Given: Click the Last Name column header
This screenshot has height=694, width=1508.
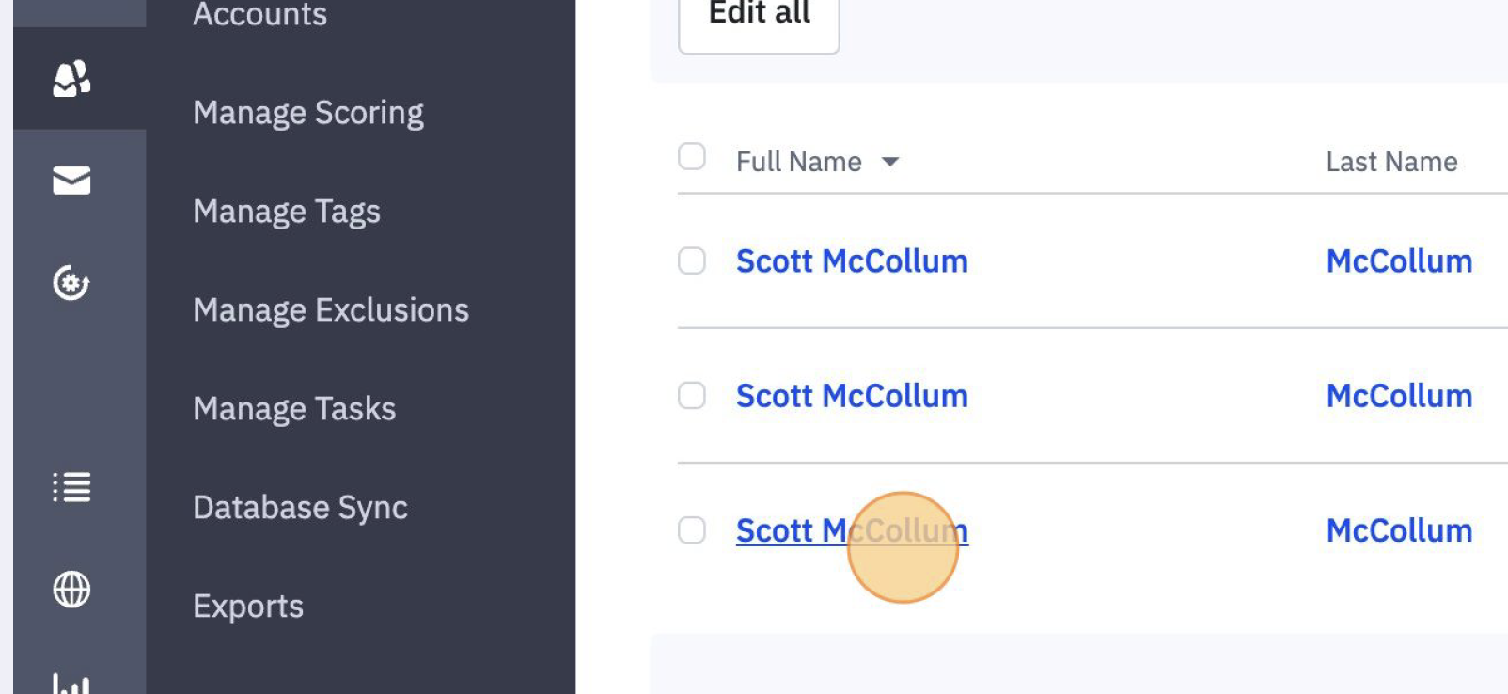Looking at the screenshot, I should 1390,162.
